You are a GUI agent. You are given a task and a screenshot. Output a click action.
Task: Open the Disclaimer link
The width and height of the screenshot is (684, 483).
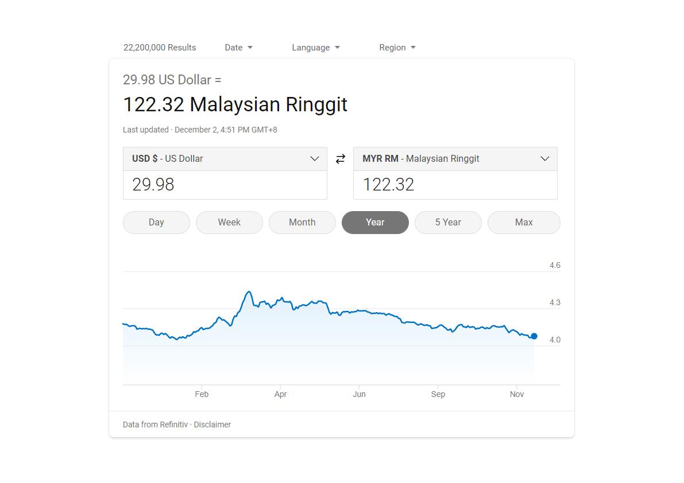(x=212, y=424)
